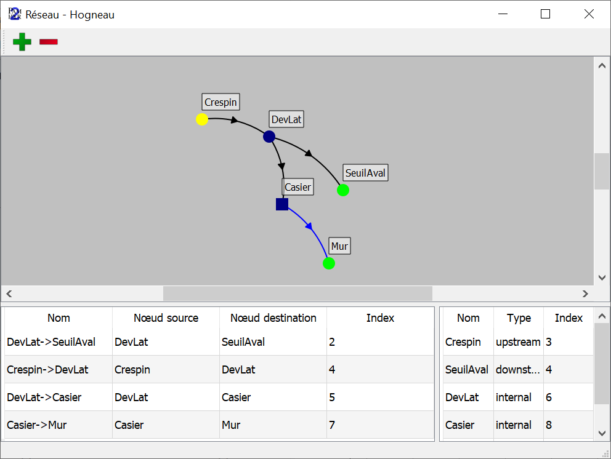Viewport: 611px width, 459px height.
Task: Sort reaches by Nom column header
Action: tap(59, 318)
